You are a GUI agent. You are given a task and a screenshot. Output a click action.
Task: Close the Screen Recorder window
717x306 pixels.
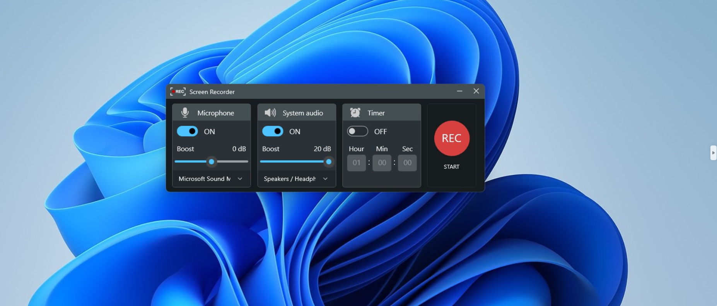click(x=476, y=91)
